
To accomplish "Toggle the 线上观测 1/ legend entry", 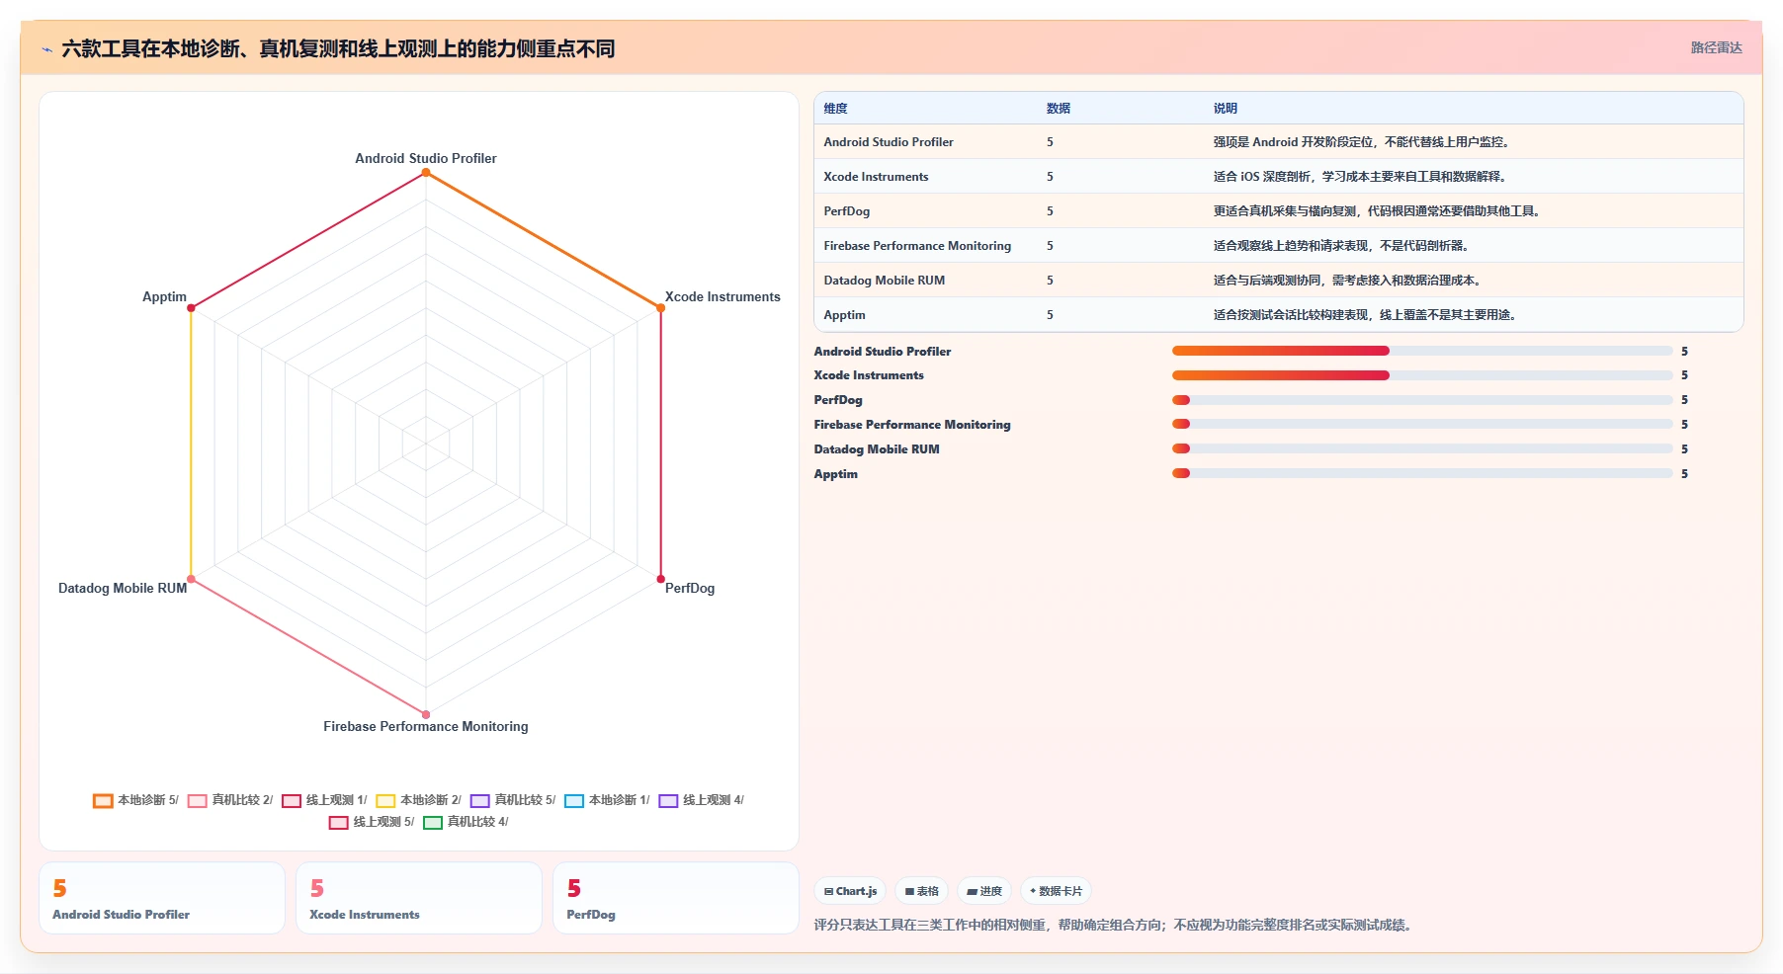I will tap(324, 800).
